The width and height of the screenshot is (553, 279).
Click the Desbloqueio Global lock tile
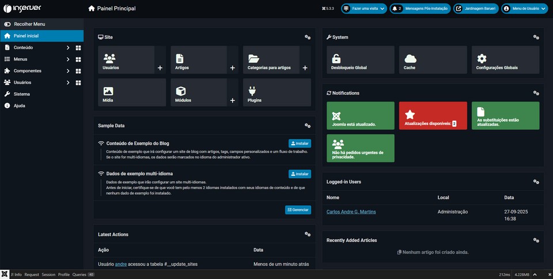coord(360,61)
